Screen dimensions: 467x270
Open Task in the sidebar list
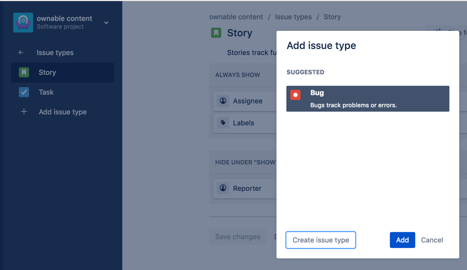(x=63, y=92)
